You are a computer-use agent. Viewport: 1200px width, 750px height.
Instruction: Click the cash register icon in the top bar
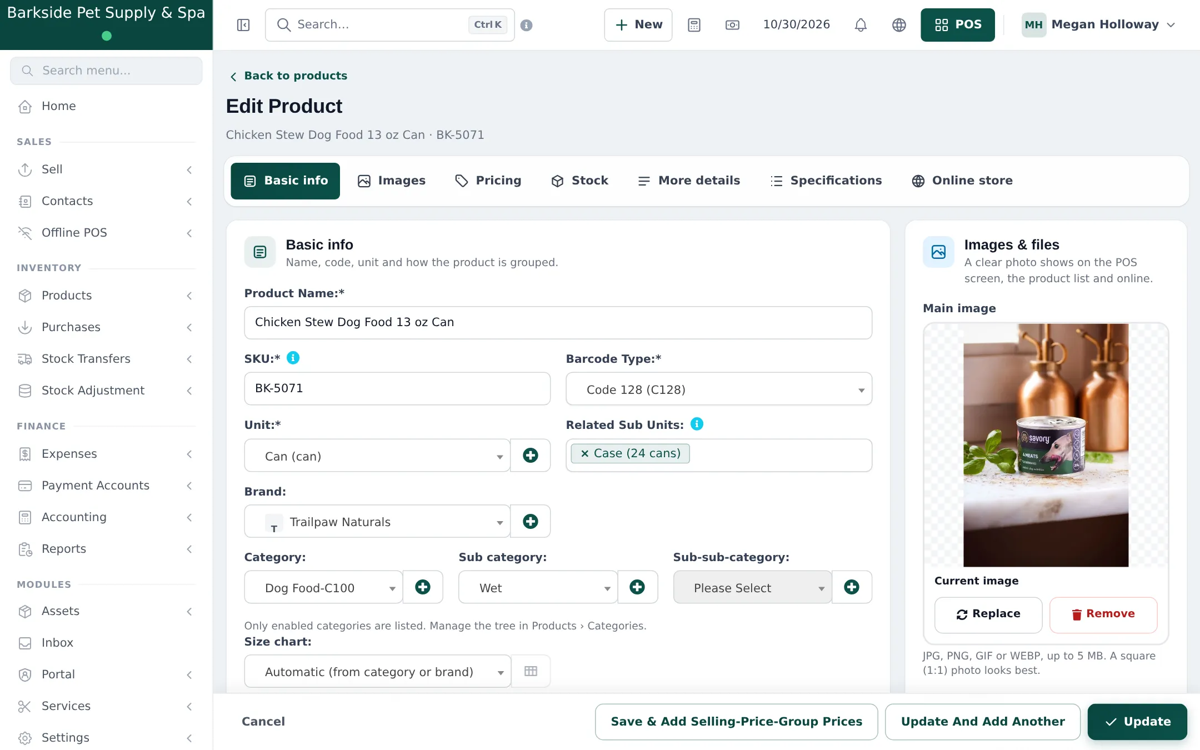click(x=732, y=25)
